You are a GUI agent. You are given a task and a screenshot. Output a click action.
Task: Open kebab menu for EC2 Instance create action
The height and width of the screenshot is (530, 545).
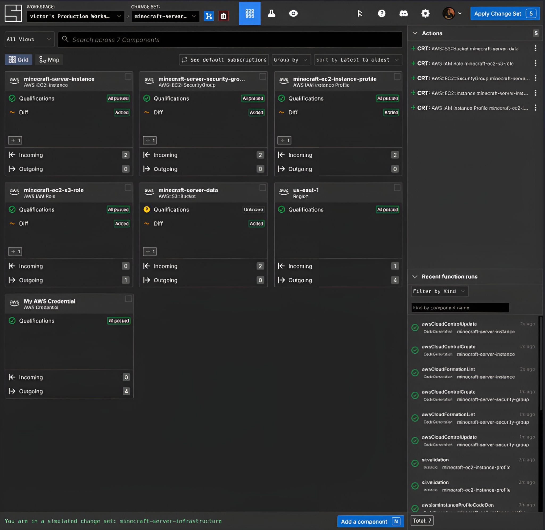click(x=535, y=93)
